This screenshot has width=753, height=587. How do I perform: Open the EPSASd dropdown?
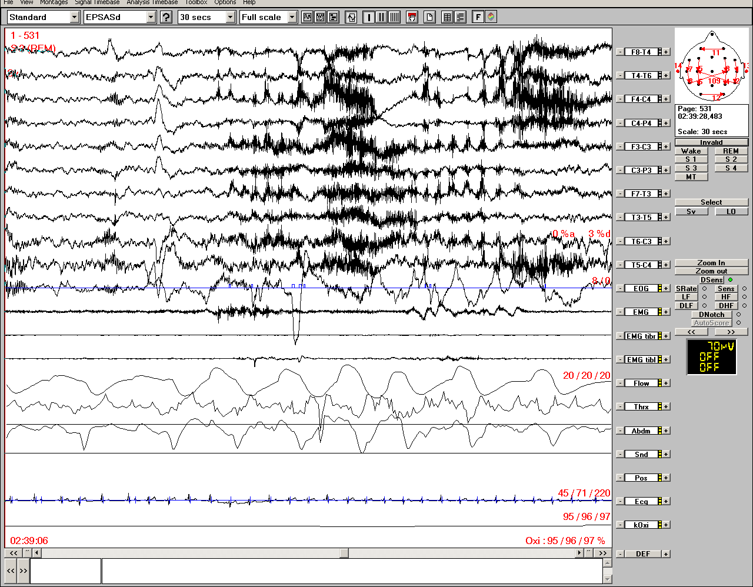pyautogui.click(x=151, y=17)
